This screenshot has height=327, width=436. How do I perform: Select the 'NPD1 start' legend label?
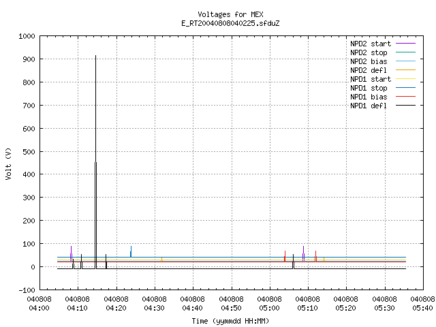click(x=371, y=79)
